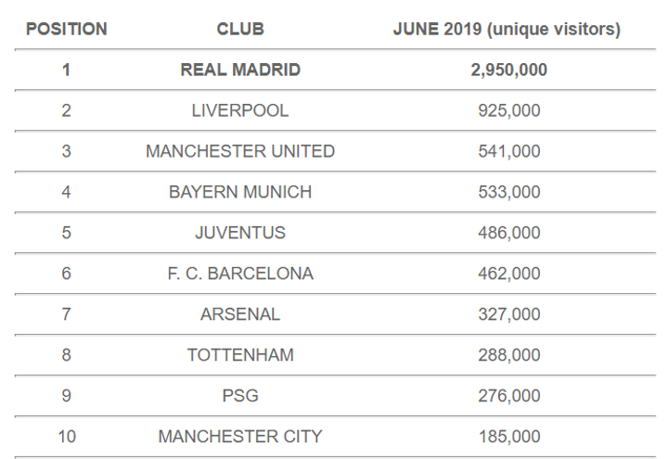The image size is (668, 459).
Task: Click the 2,950,000 visitors value
Action: (x=507, y=70)
